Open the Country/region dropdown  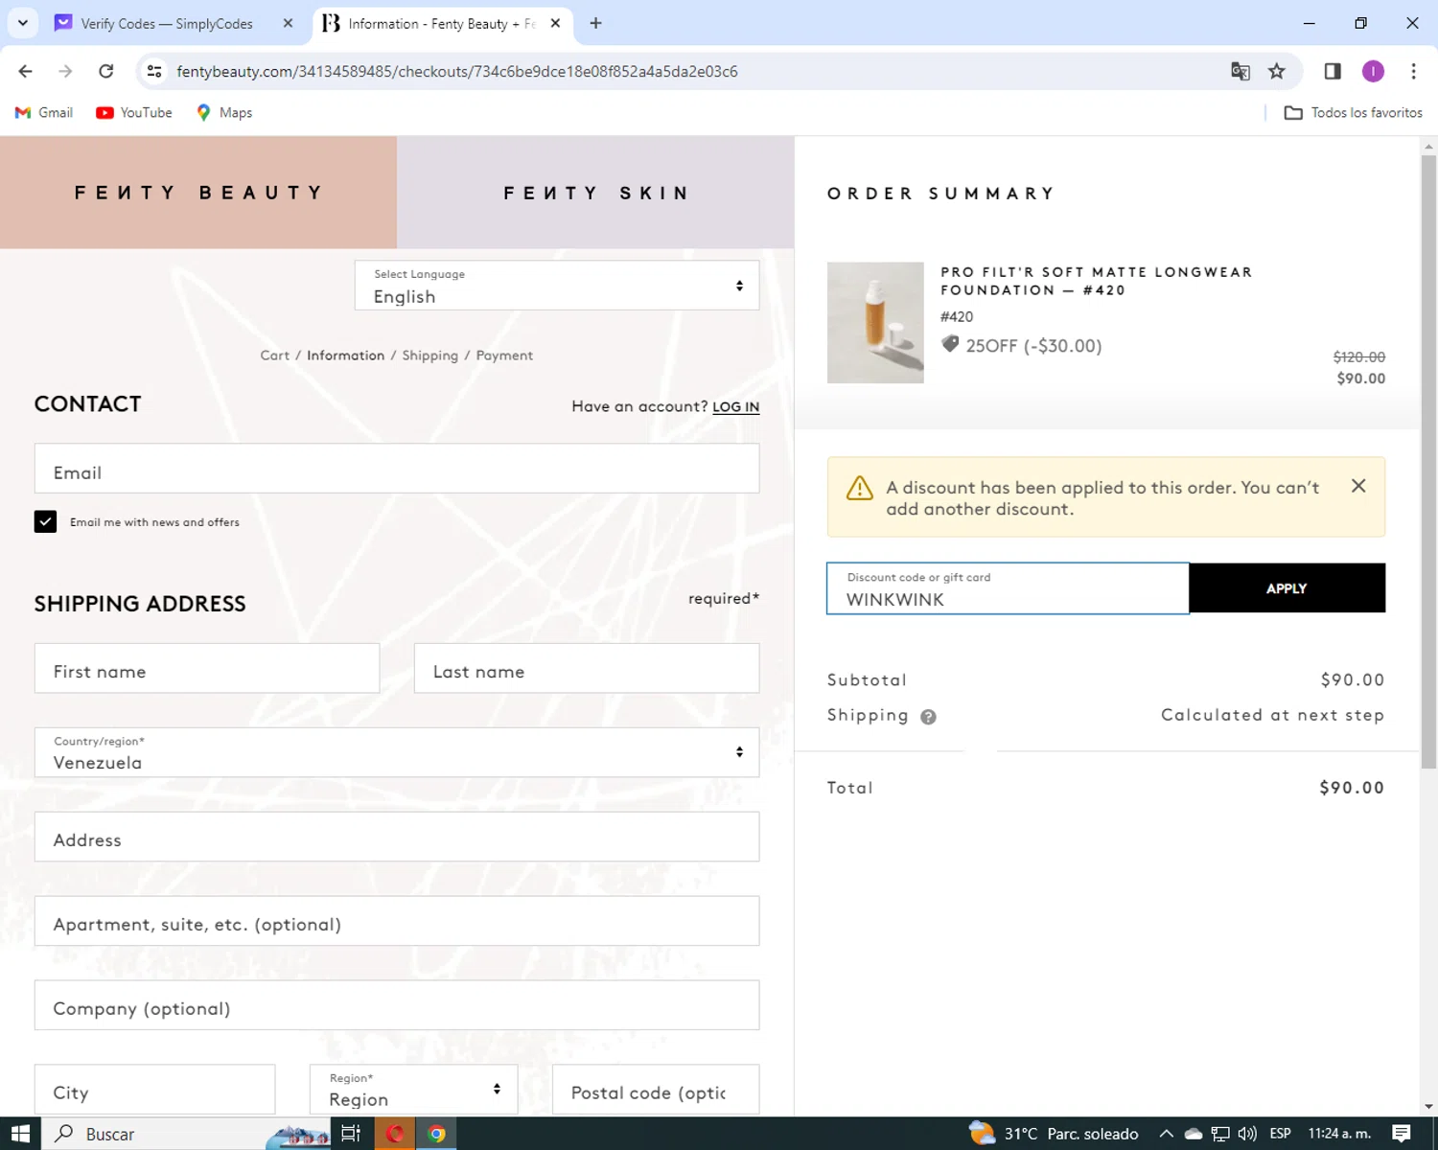coord(397,752)
